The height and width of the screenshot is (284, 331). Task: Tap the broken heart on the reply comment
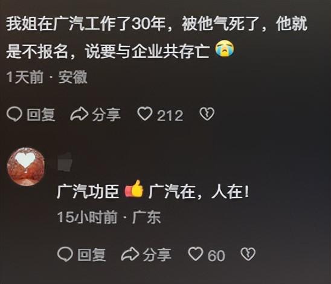coord(248,254)
